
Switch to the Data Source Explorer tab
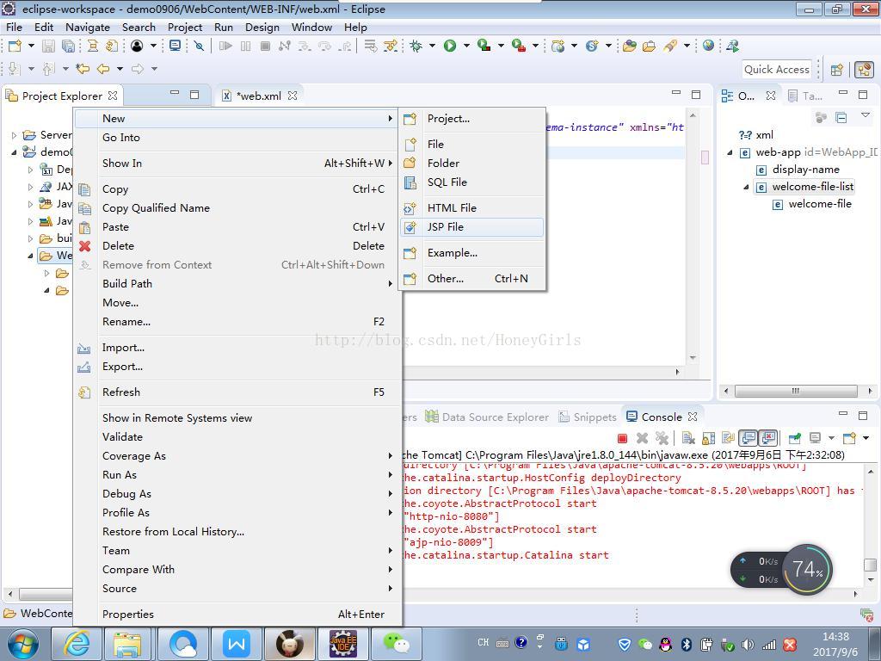[x=495, y=417]
